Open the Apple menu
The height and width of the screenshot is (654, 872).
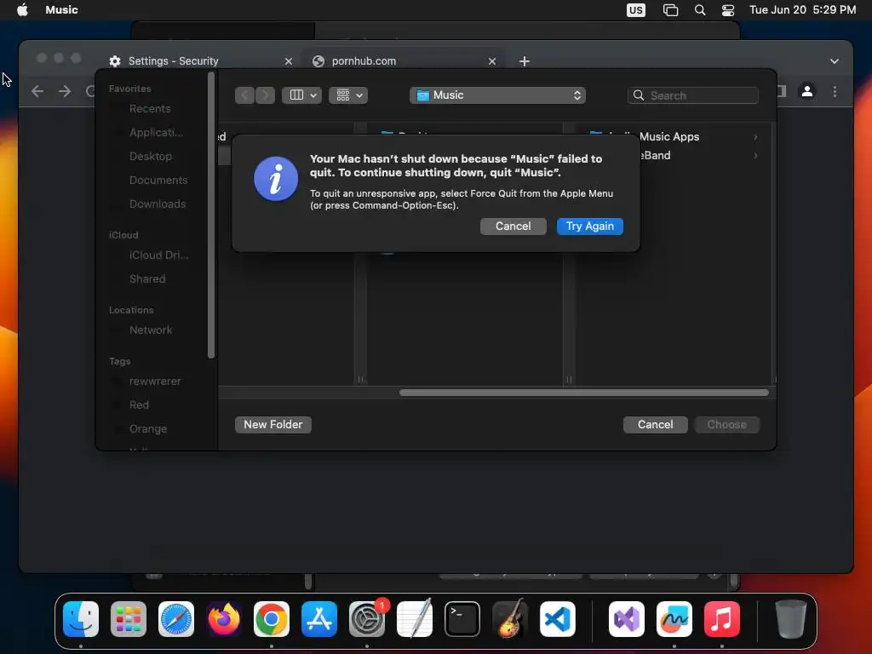click(22, 9)
